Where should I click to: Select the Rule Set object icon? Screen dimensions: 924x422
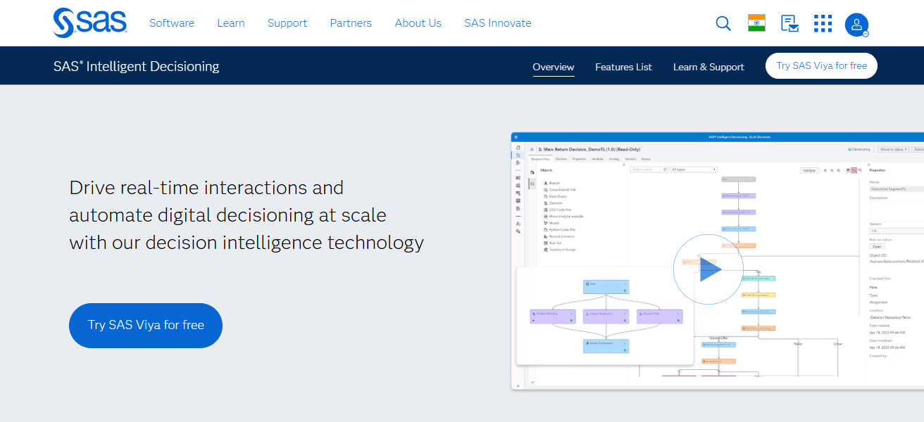coord(546,243)
